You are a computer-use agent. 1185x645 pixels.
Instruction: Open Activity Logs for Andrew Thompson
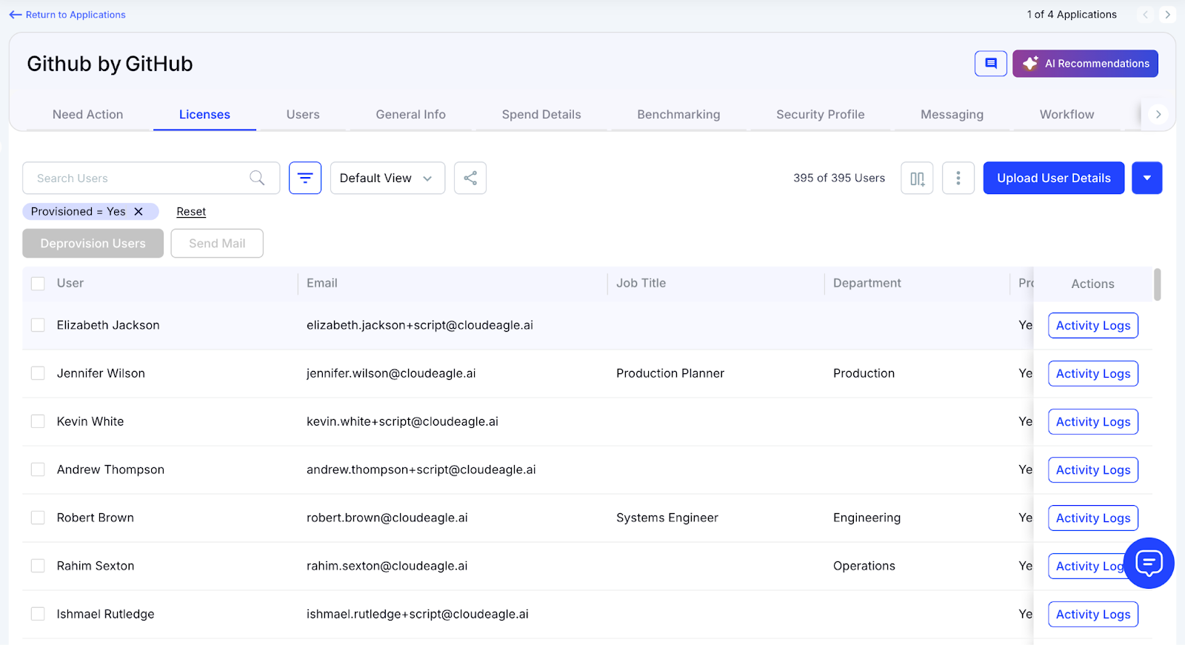pyautogui.click(x=1093, y=470)
